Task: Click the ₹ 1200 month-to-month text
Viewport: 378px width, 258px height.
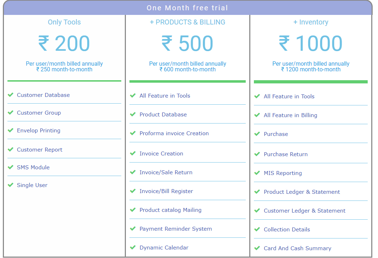Action: click(x=311, y=70)
